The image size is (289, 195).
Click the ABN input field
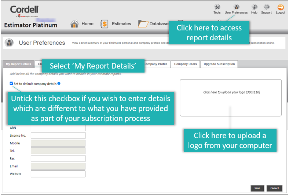click(x=58, y=128)
